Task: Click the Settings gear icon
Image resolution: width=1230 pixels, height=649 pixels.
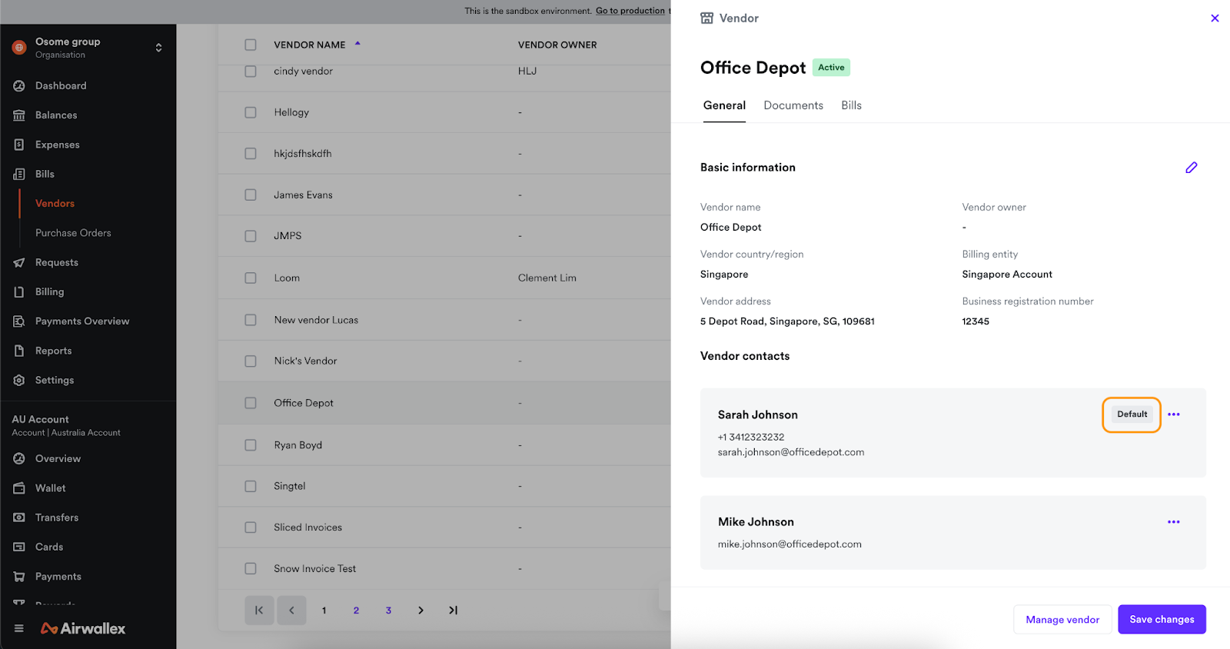Action: 19,381
